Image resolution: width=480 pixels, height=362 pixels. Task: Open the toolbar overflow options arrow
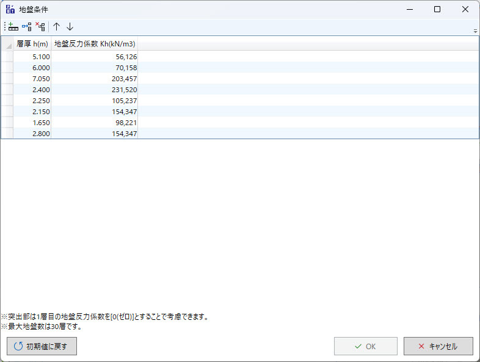point(475,31)
